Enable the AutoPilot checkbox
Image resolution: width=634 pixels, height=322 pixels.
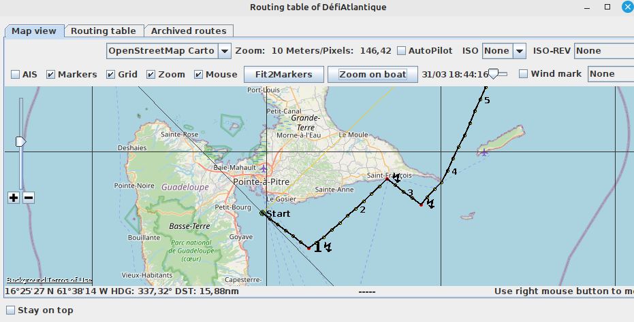[402, 51]
